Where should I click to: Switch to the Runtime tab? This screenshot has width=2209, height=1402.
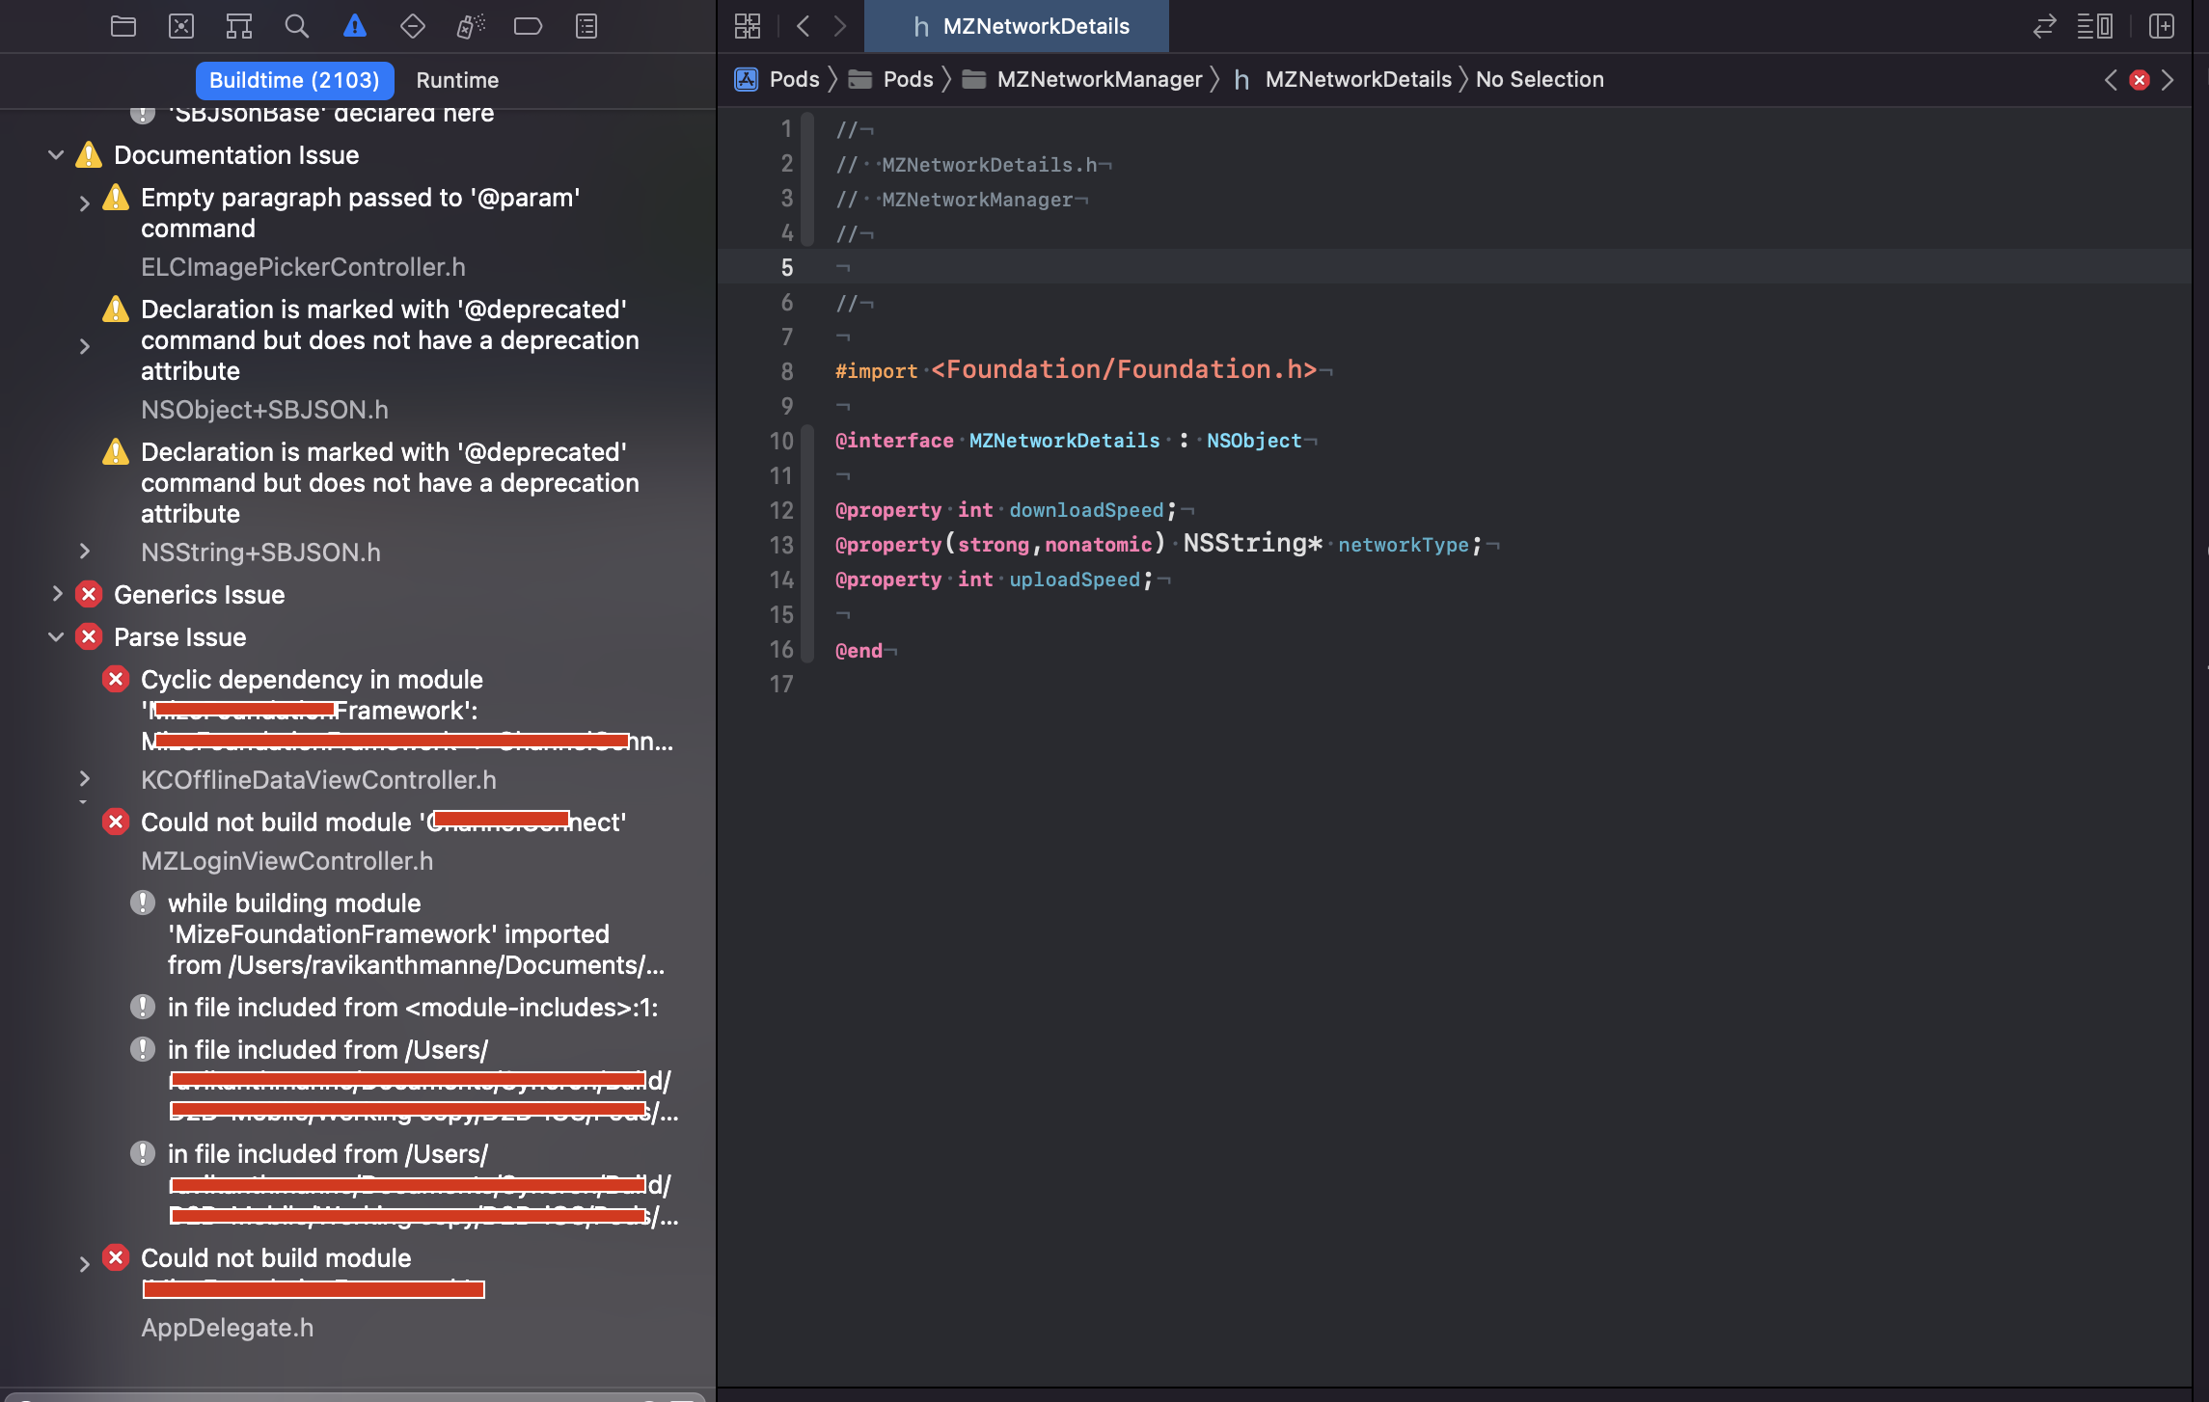pos(457,79)
